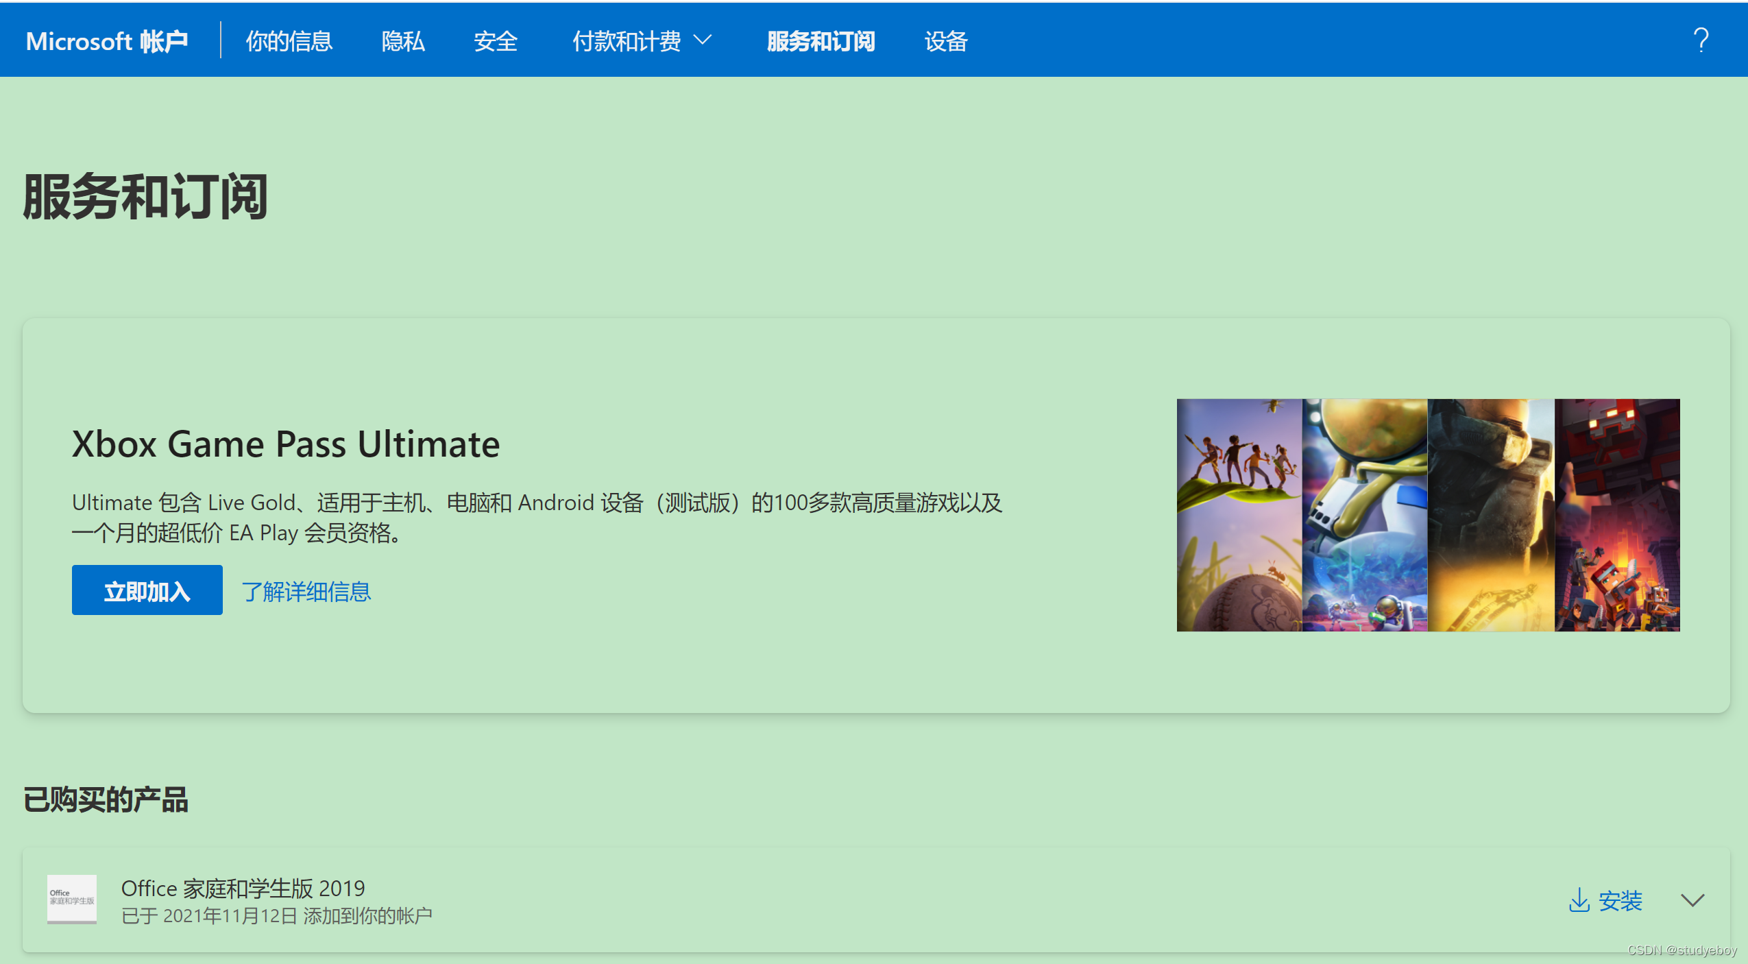Click the Microsoft 帐户 logo text
This screenshot has height=964, width=1748.
(107, 41)
